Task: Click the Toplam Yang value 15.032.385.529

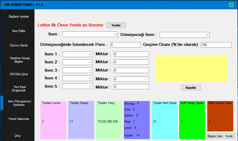Action: click(108, 122)
